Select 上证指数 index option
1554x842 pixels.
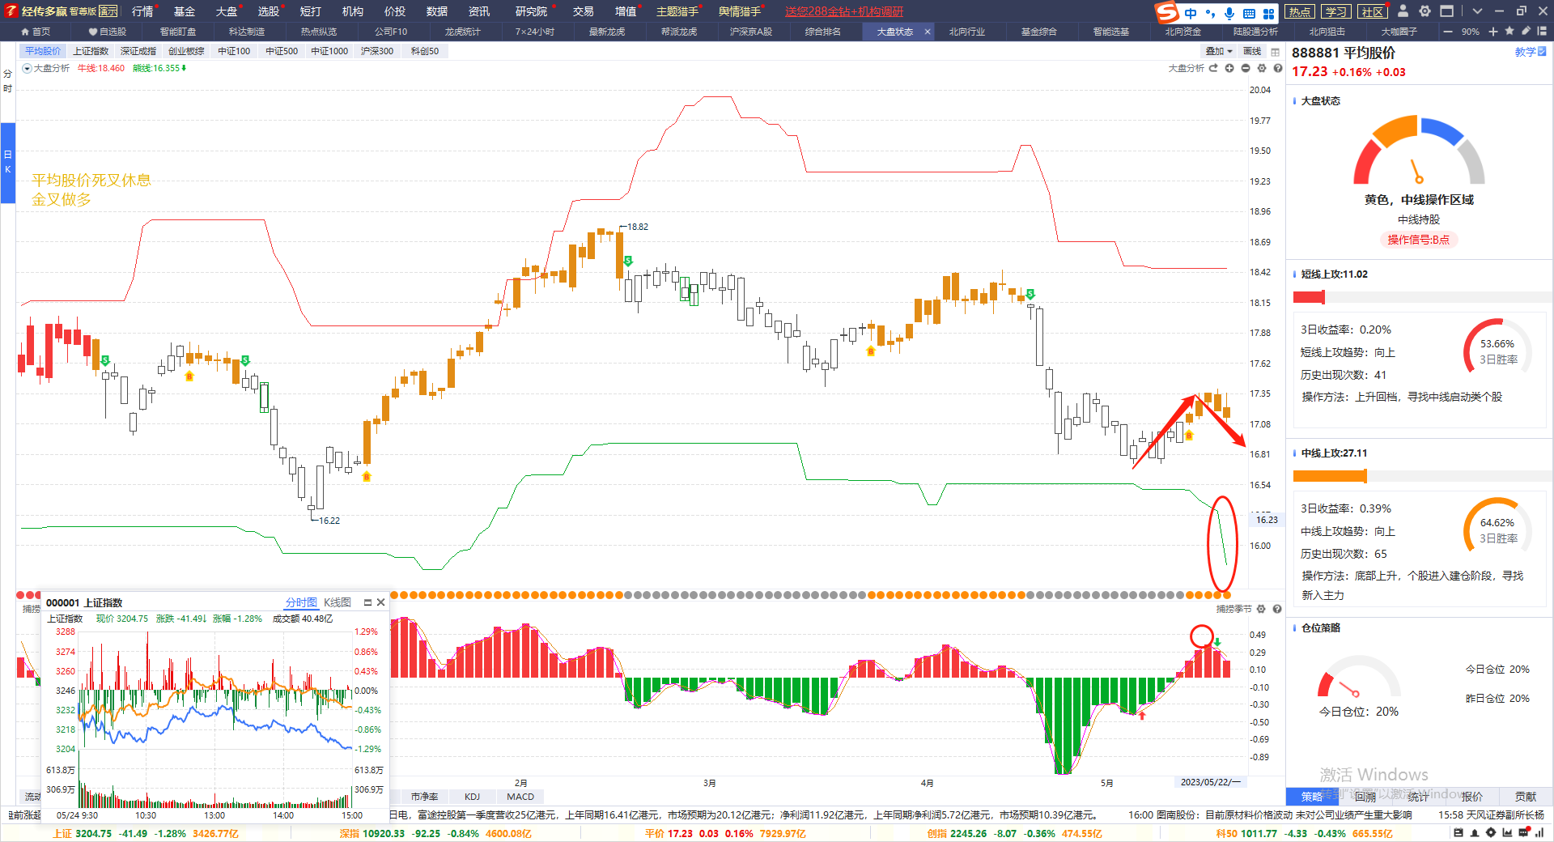[91, 51]
